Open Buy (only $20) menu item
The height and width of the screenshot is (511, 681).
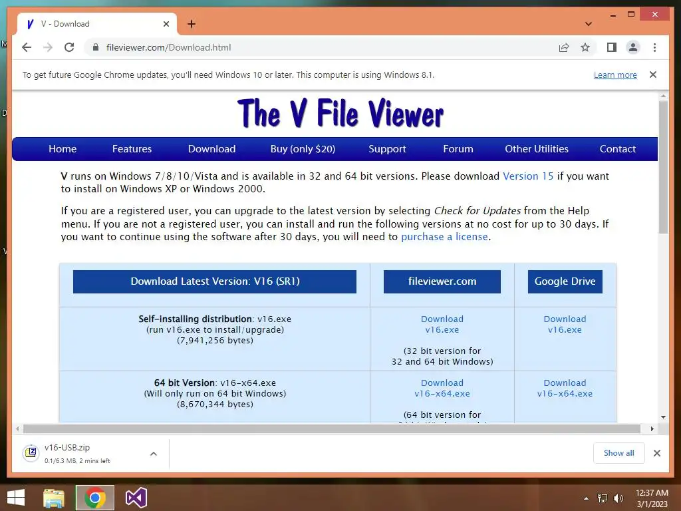pyautogui.click(x=303, y=149)
